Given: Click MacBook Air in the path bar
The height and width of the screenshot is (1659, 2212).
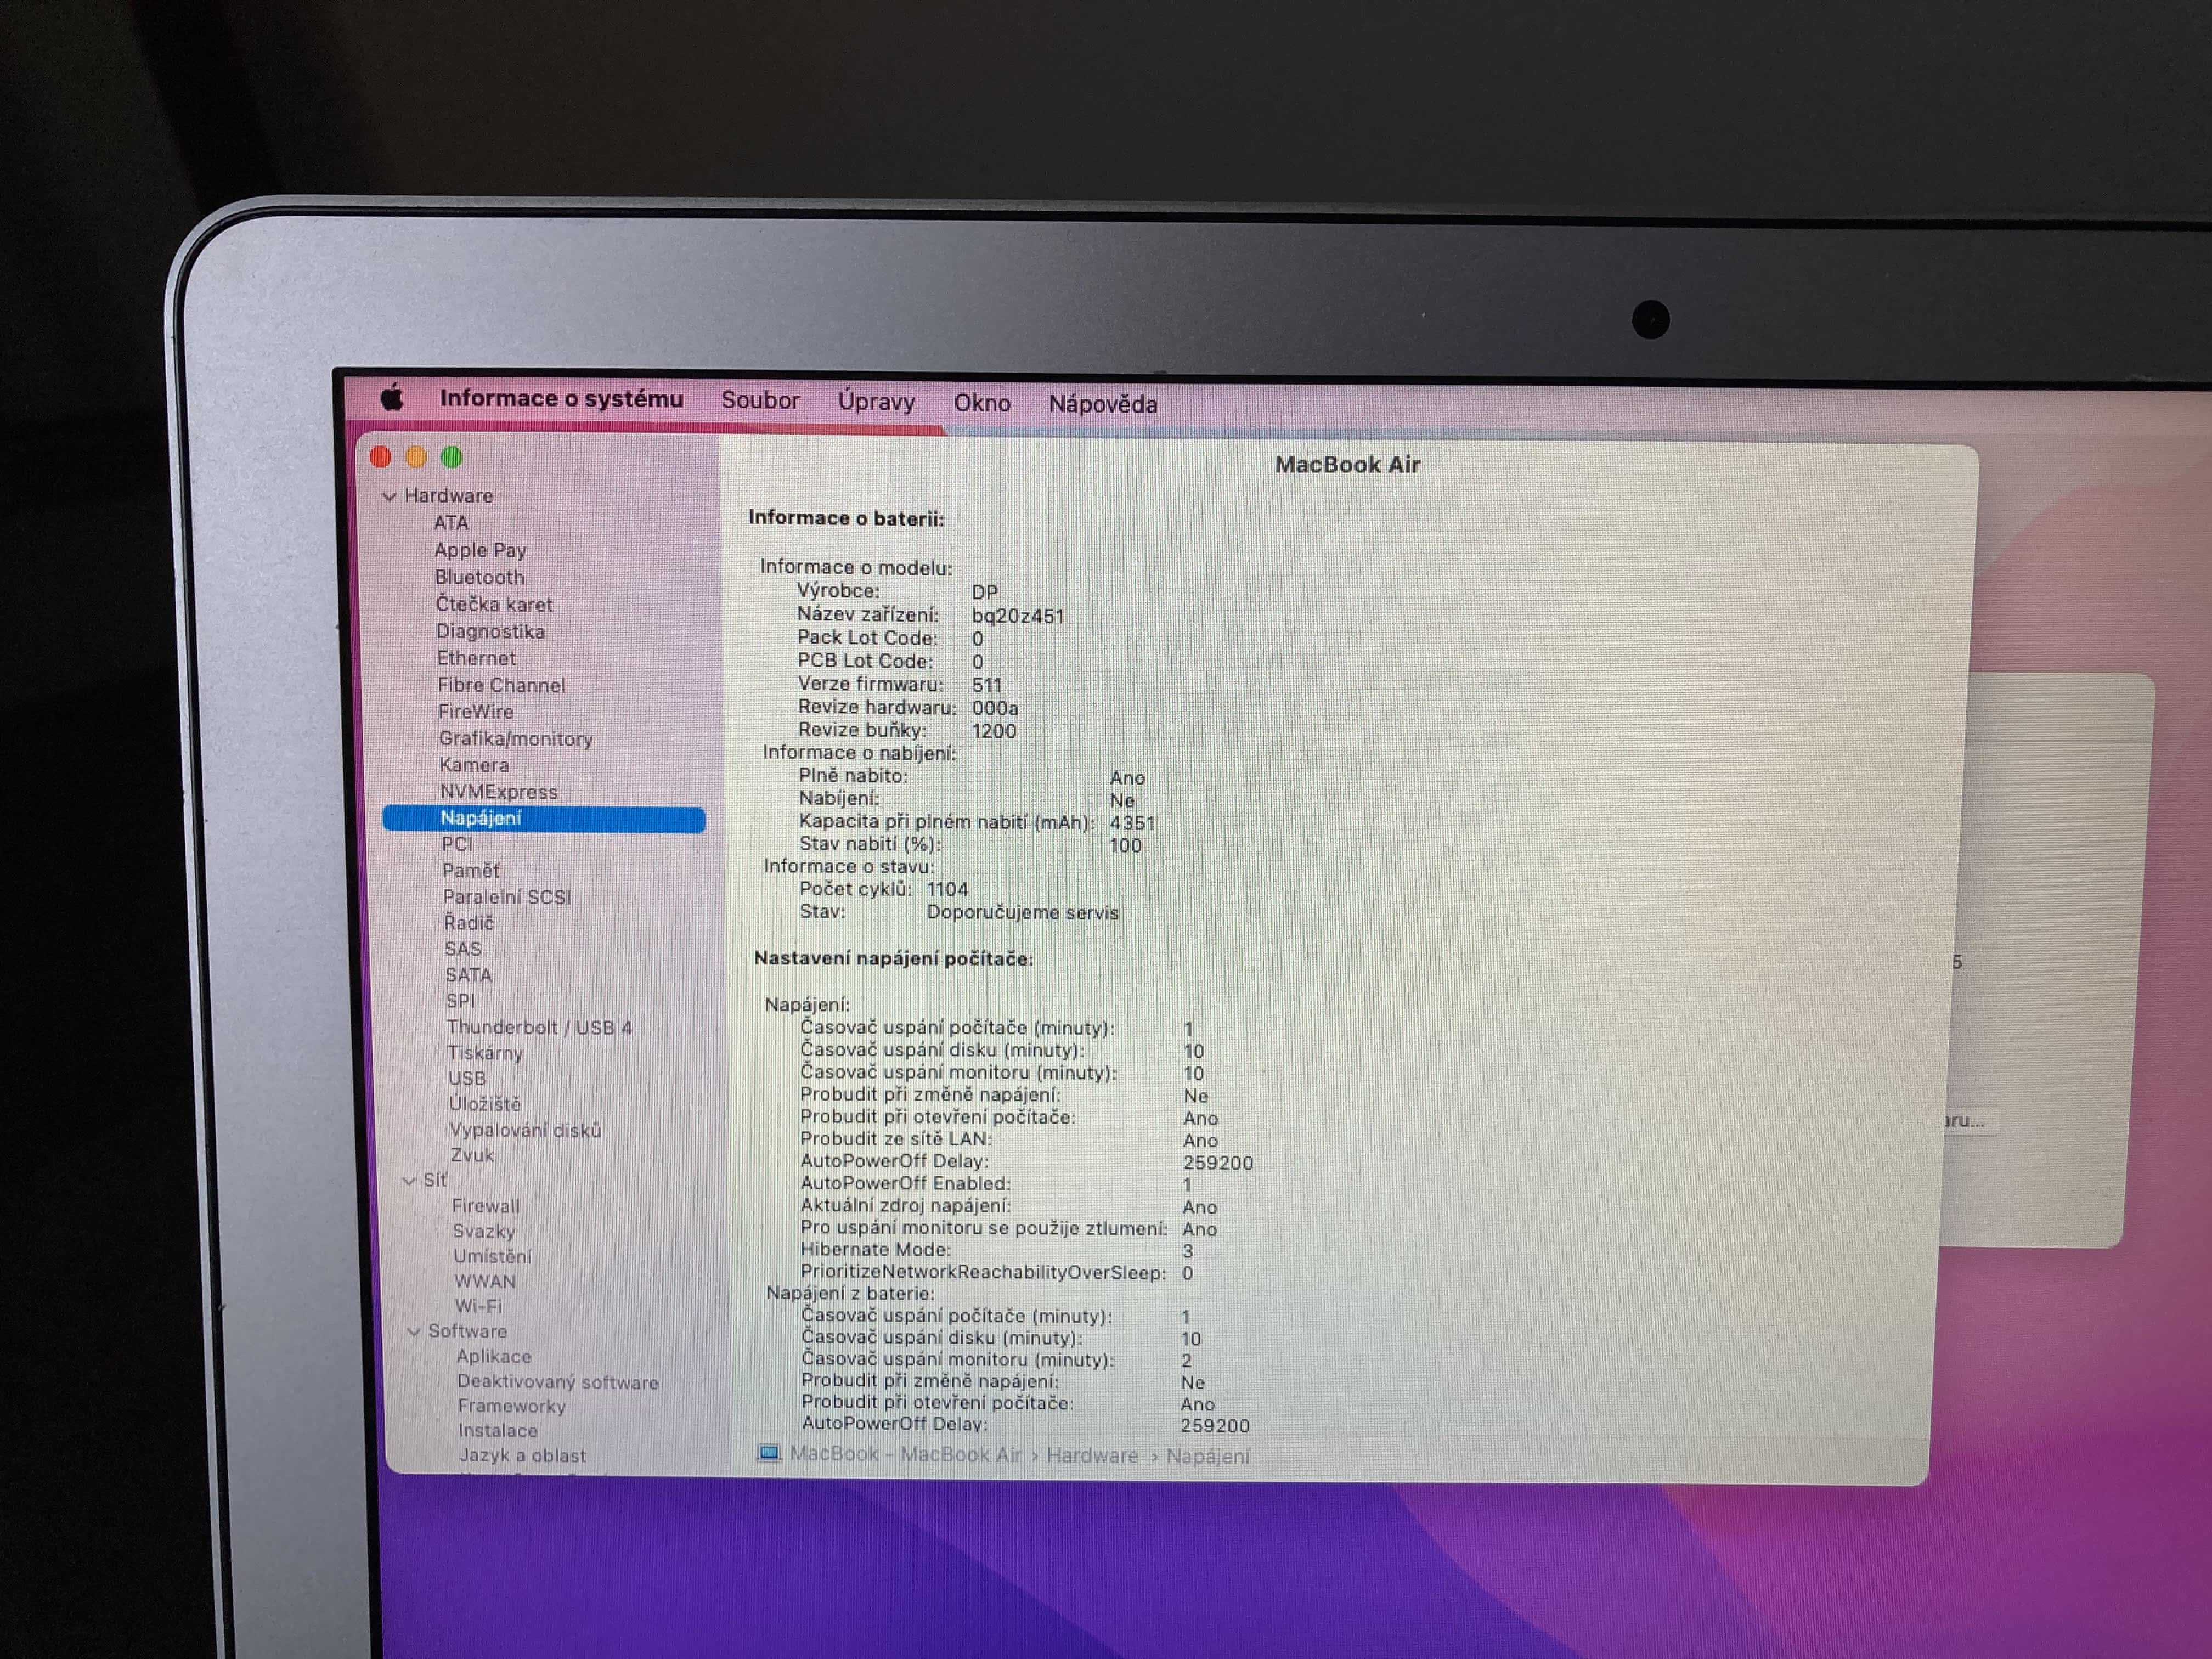Looking at the screenshot, I should (960, 1454).
